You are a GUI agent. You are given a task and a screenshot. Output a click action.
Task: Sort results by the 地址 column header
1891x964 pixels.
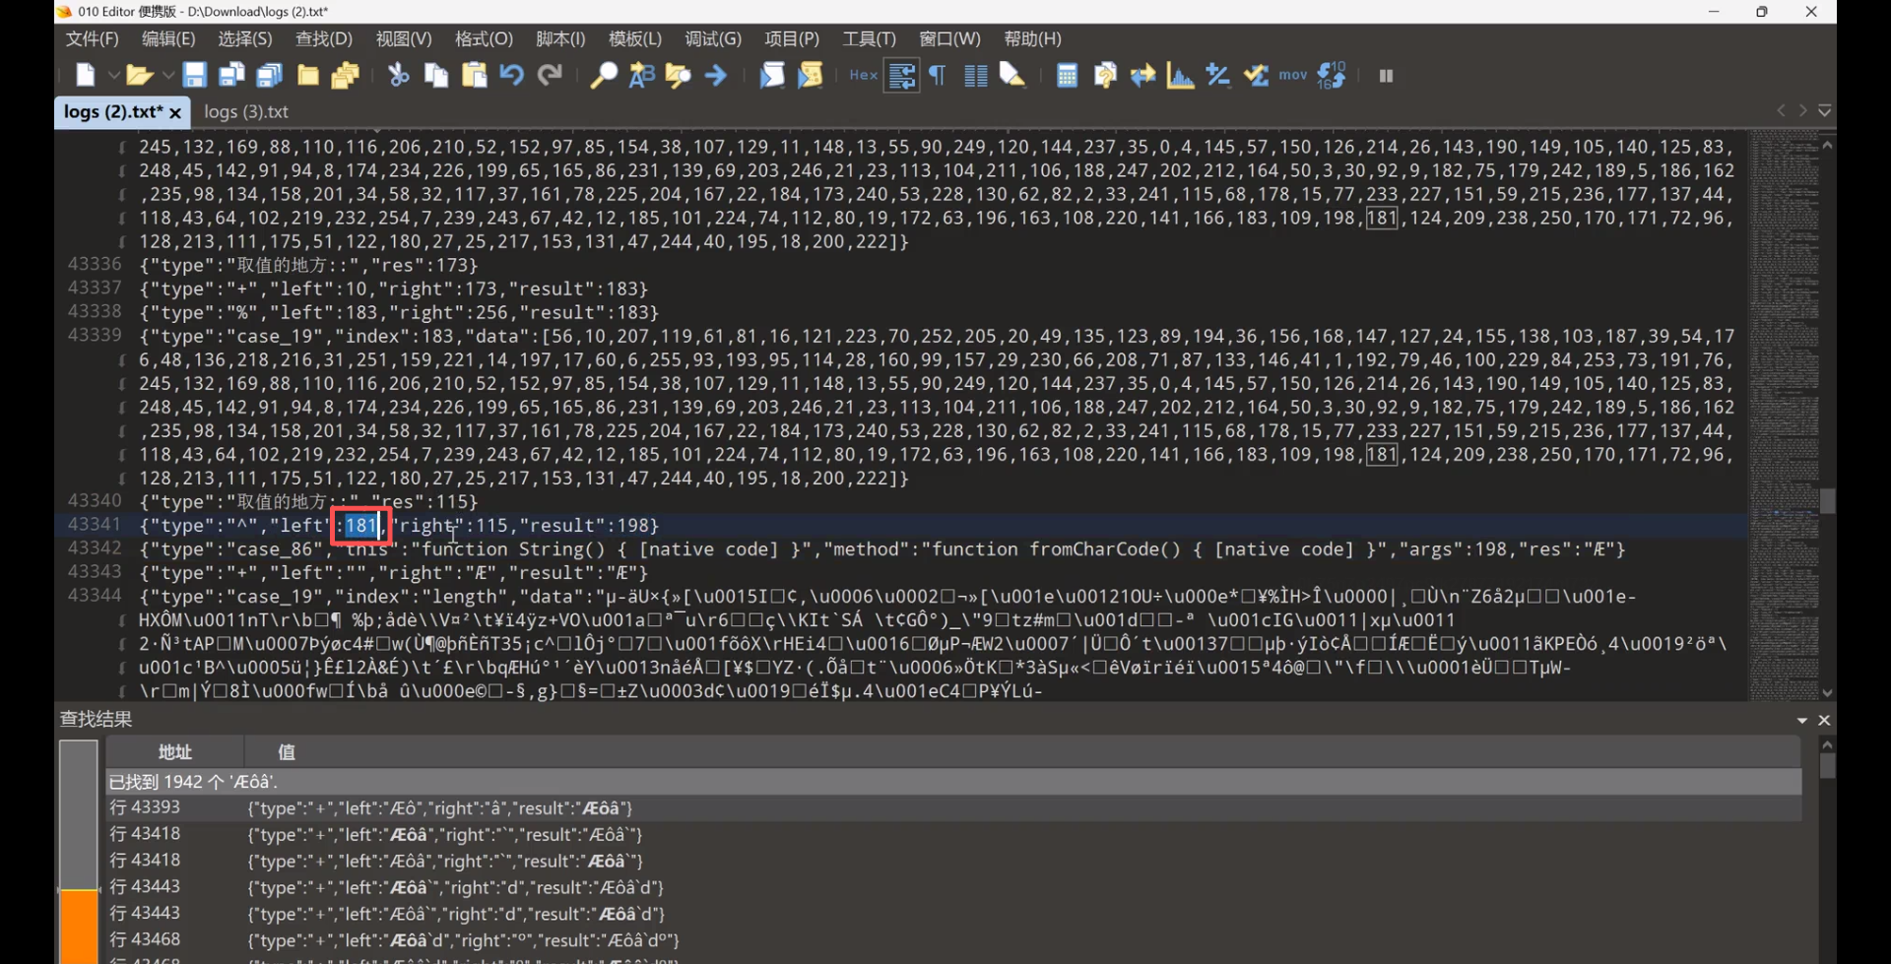[x=174, y=751]
